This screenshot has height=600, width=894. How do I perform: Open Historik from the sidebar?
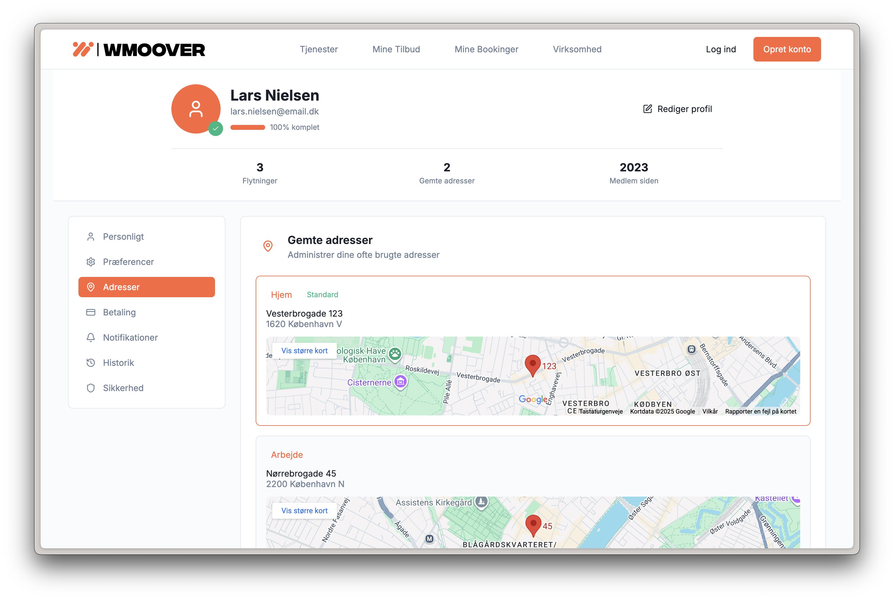(118, 363)
